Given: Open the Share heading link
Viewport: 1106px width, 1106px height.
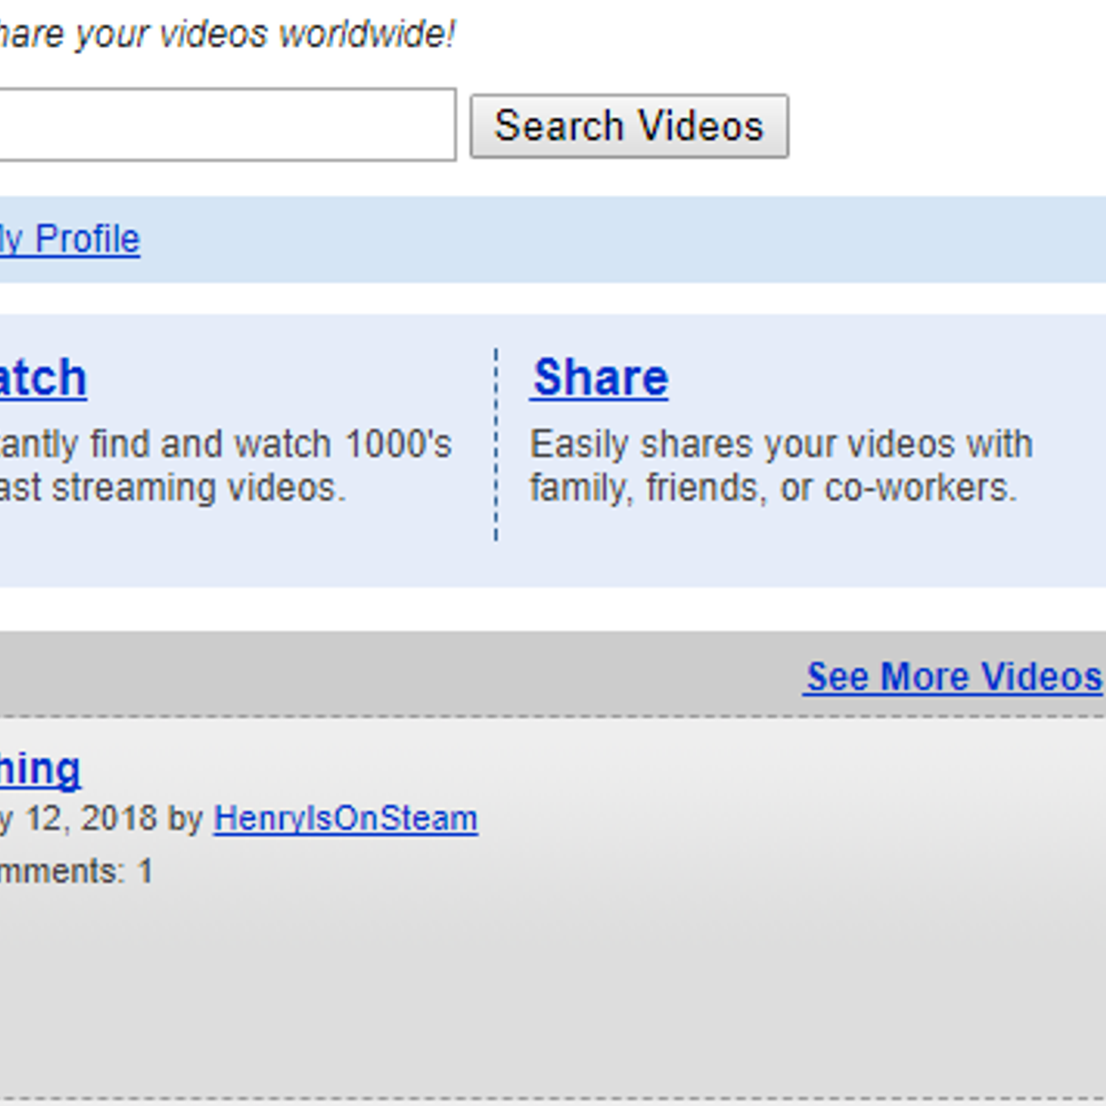Looking at the screenshot, I should pos(600,377).
